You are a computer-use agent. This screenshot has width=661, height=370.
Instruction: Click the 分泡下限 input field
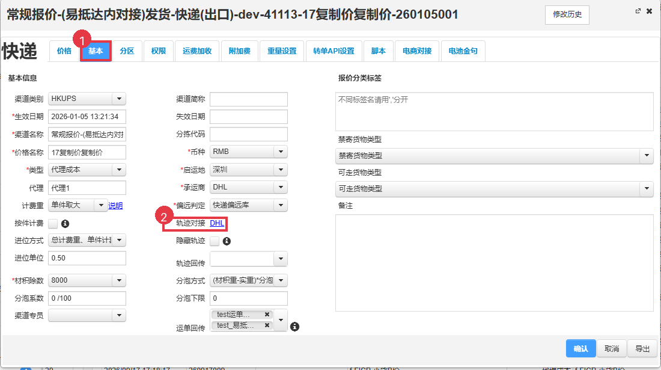pyautogui.click(x=249, y=298)
